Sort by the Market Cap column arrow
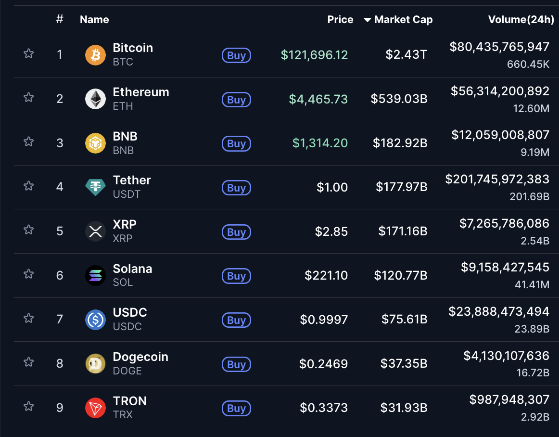The image size is (559, 437). pos(368,20)
